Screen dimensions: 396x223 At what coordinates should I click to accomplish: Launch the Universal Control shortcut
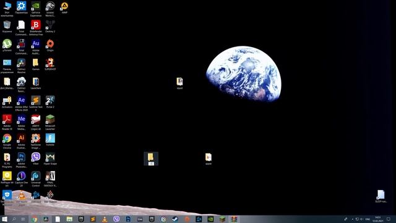(36, 179)
